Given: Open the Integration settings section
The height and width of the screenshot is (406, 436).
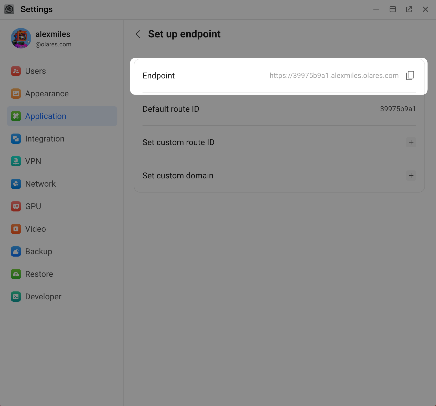Looking at the screenshot, I should coord(45,139).
